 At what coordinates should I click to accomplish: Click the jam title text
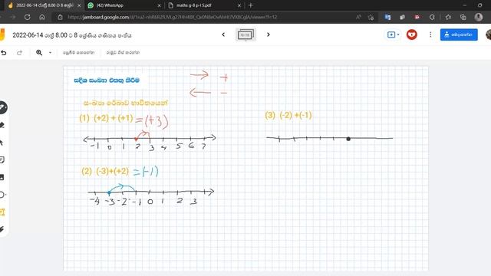(x=72, y=35)
